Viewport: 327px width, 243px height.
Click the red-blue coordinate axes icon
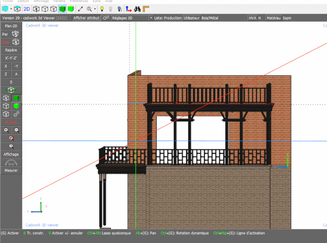(128, 9)
